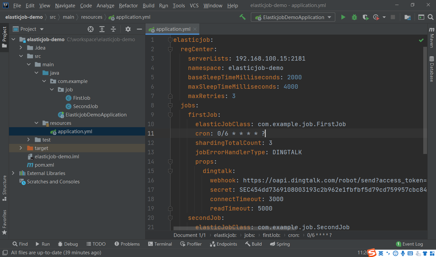
Task: Open the Build menu
Action: coord(148,6)
